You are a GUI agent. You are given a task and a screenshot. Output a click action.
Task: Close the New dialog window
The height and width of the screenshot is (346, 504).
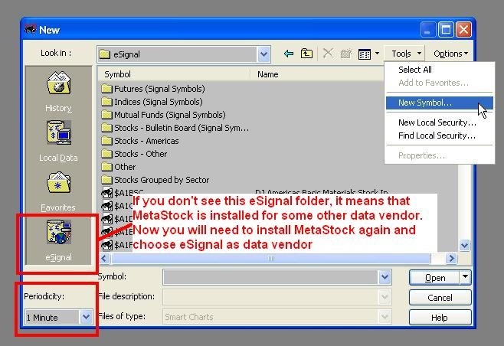click(x=464, y=30)
